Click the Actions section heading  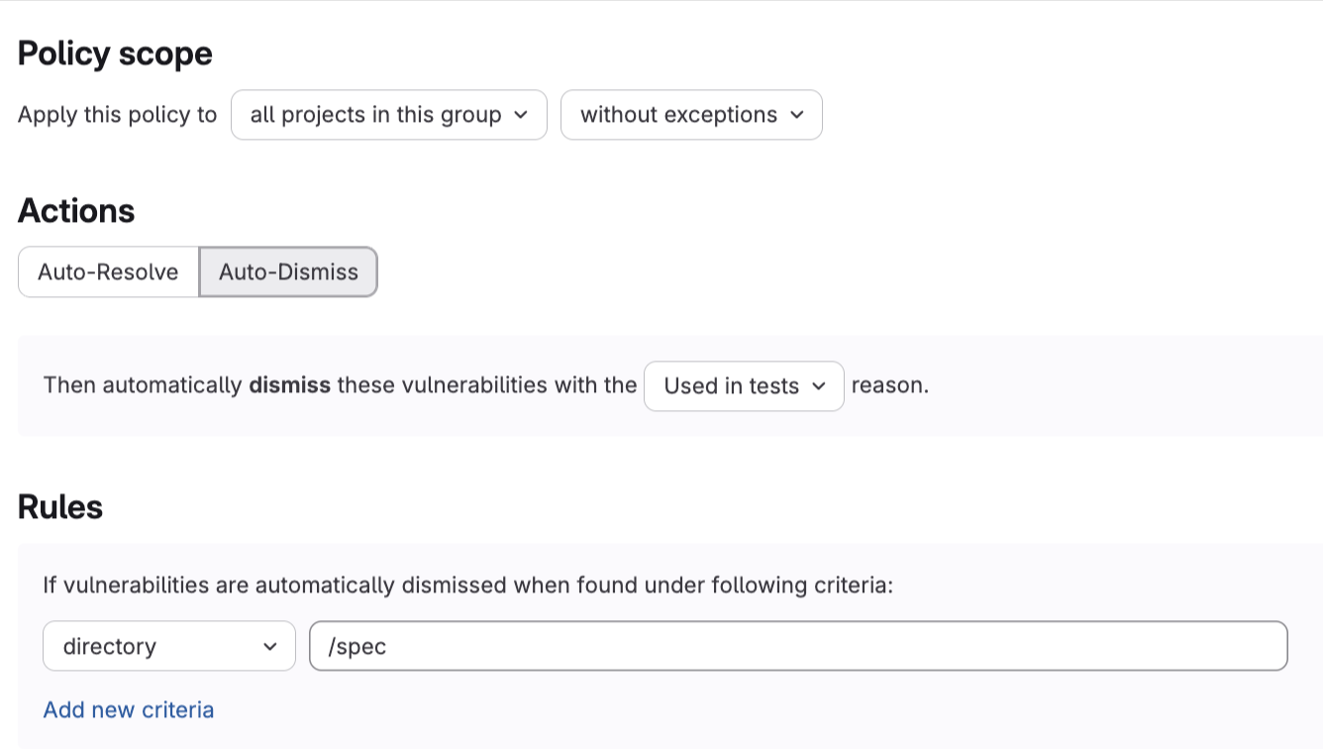pyautogui.click(x=76, y=211)
